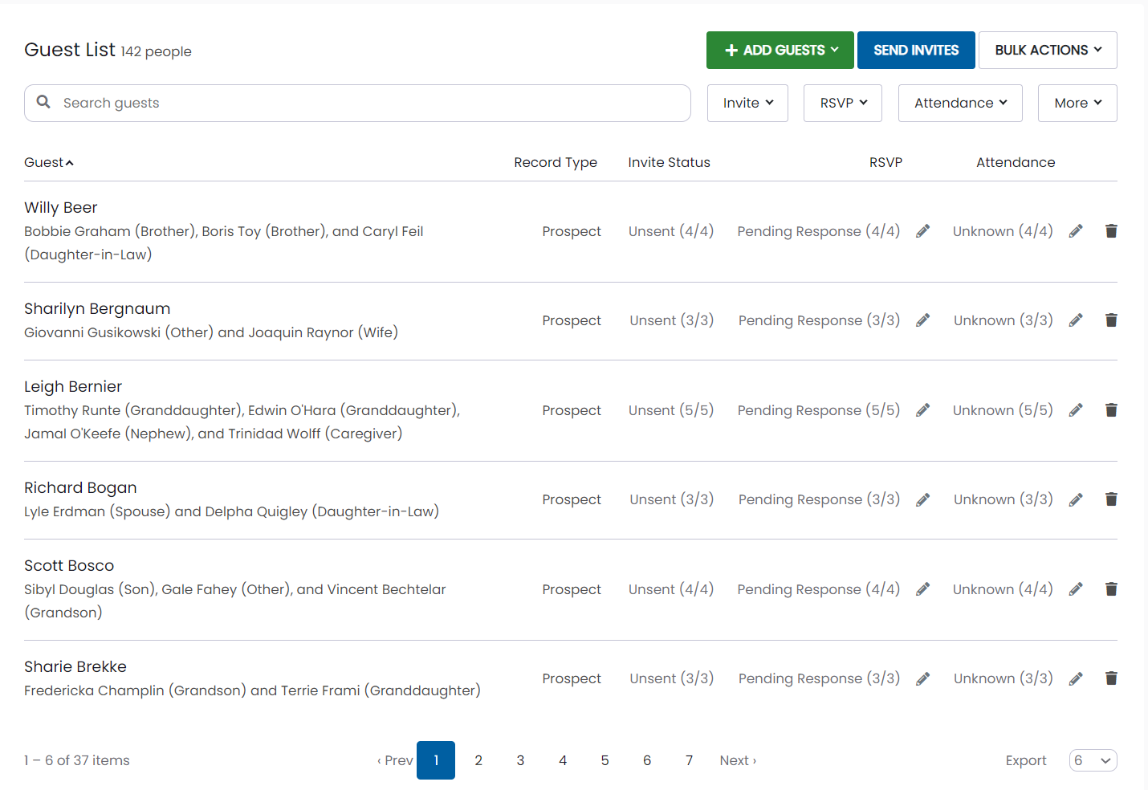Open Sharie Brekke guest record
Viewport: 1148px width, 790px height.
click(x=75, y=666)
